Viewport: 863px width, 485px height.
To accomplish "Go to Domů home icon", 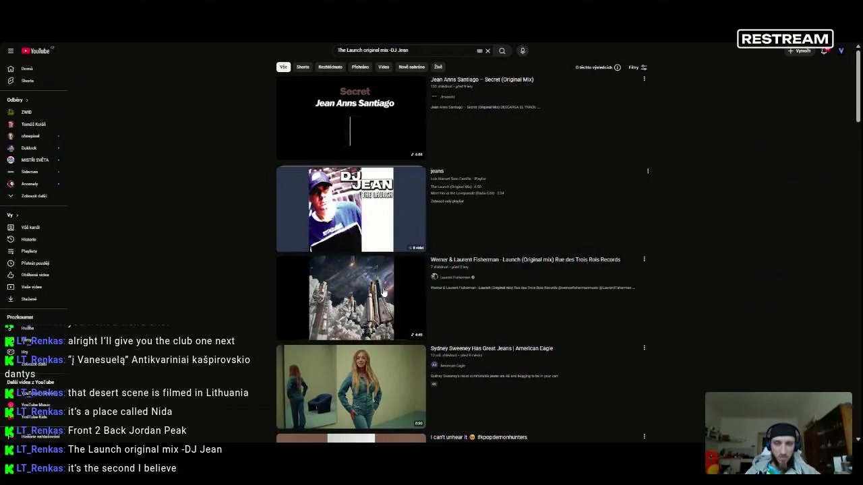I will [x=10, y=69].
